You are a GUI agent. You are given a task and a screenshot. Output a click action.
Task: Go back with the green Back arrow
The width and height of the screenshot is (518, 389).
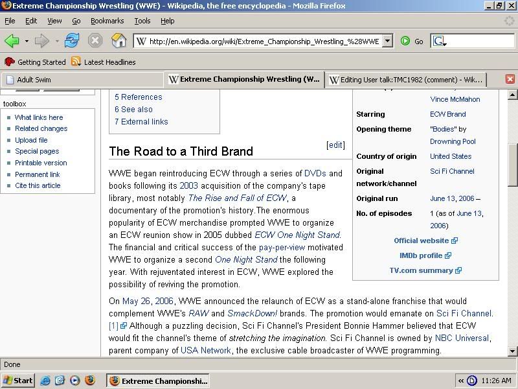tap(12, 41)
